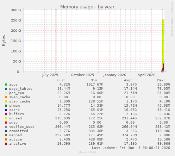Select the gray vmalloc_used legend swatch
175x156 pixels.
pos(6,127)
